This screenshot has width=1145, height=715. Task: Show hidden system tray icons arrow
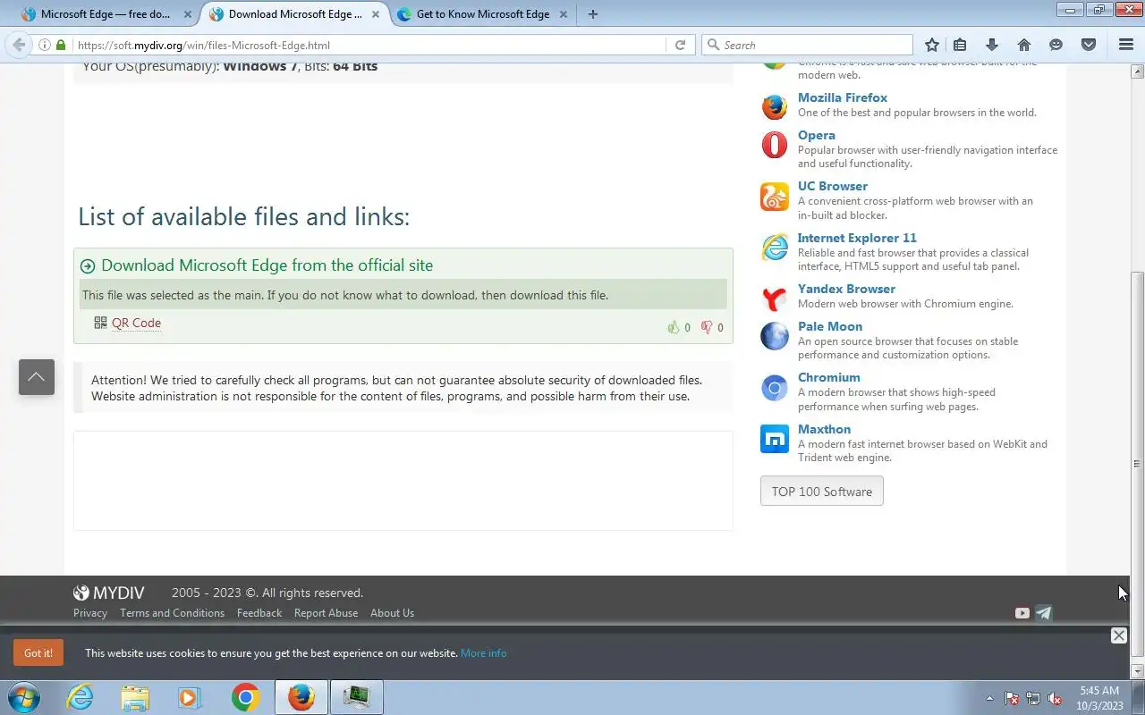[x=989, y=698]
